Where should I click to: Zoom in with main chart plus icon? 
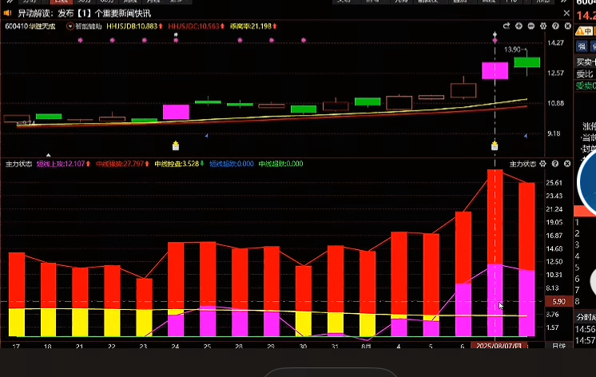pos(519,26)
